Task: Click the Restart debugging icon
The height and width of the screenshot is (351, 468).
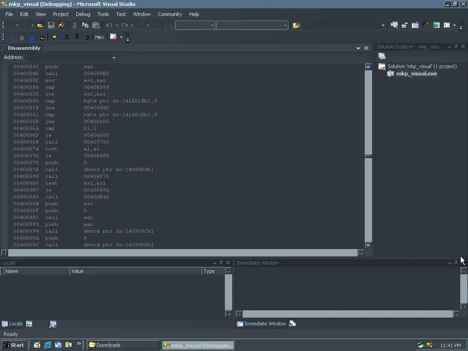Action: point(42,37)
